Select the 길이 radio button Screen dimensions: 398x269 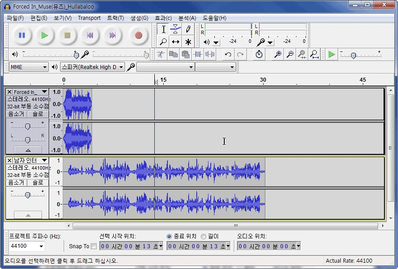pyautogui.click(x=204, y=237)
